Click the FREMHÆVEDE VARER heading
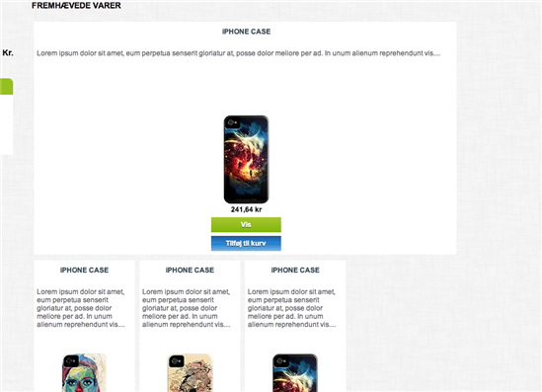542x392 pixels. pos(76,6)
